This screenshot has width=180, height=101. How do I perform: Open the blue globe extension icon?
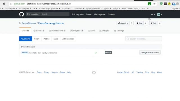point(174,4)
